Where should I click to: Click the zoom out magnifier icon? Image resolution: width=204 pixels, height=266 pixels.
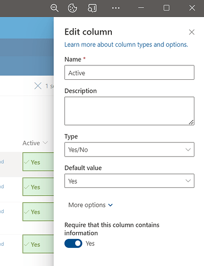(54, 8)
